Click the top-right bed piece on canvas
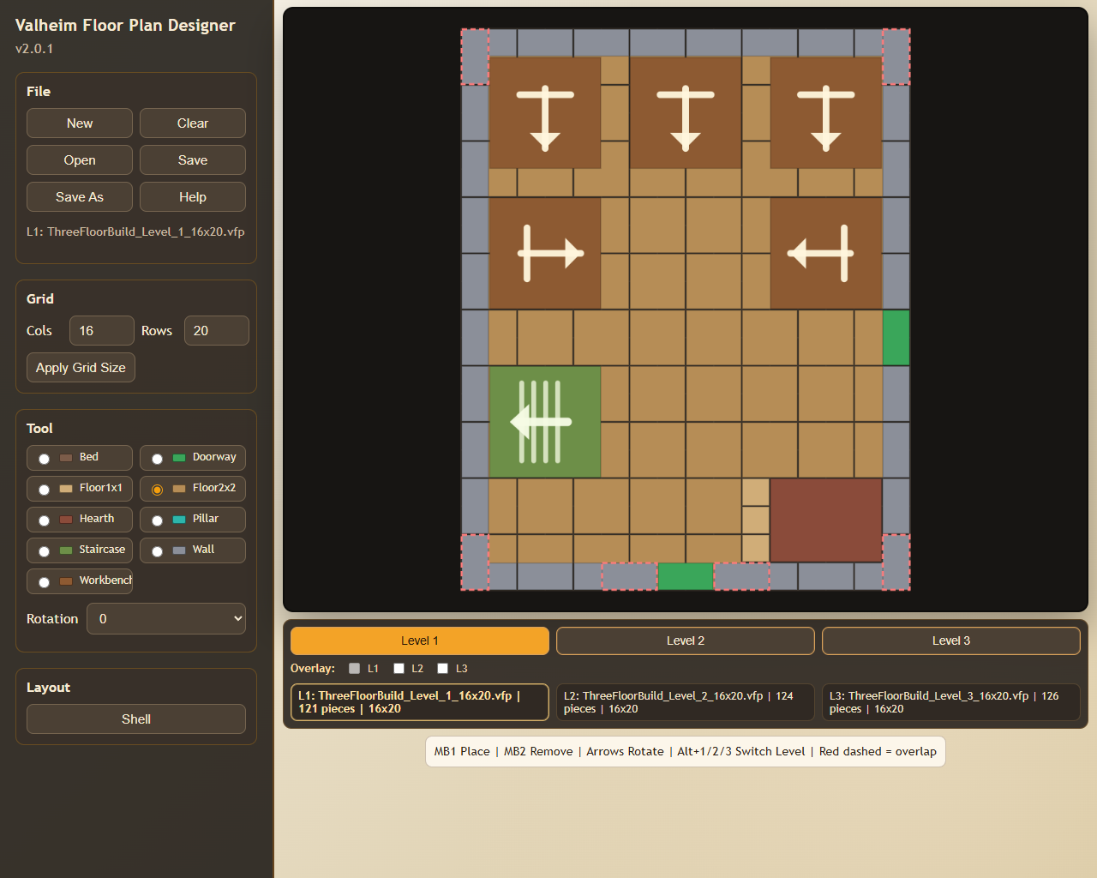Screen dimensions: 1097x878 click(x=826, y=113)
